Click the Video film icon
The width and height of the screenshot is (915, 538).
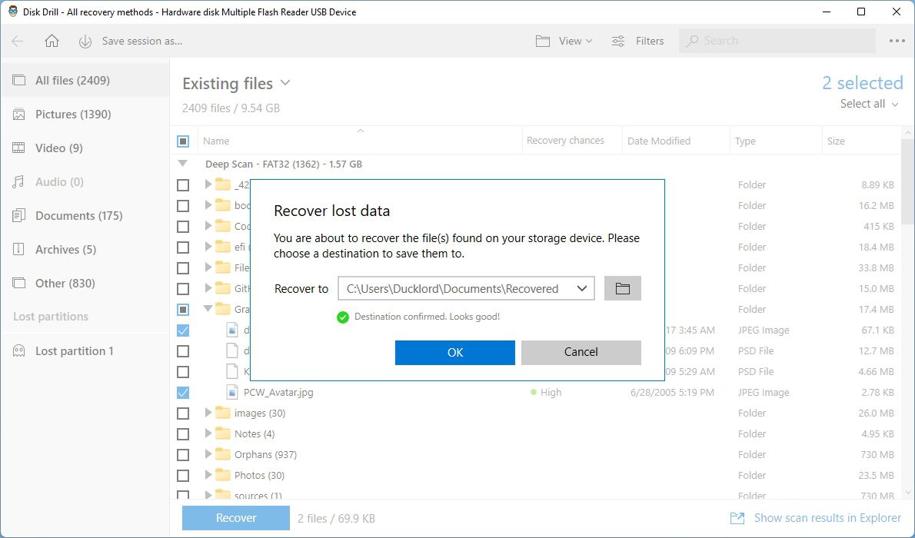(x=19, y=148)
